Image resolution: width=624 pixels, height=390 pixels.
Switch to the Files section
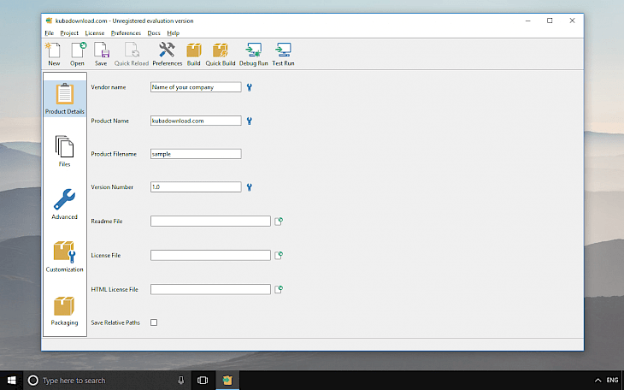[64, 151]
